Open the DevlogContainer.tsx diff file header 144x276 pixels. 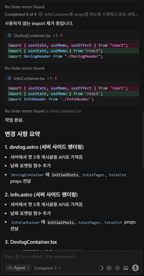pos(72,36)
